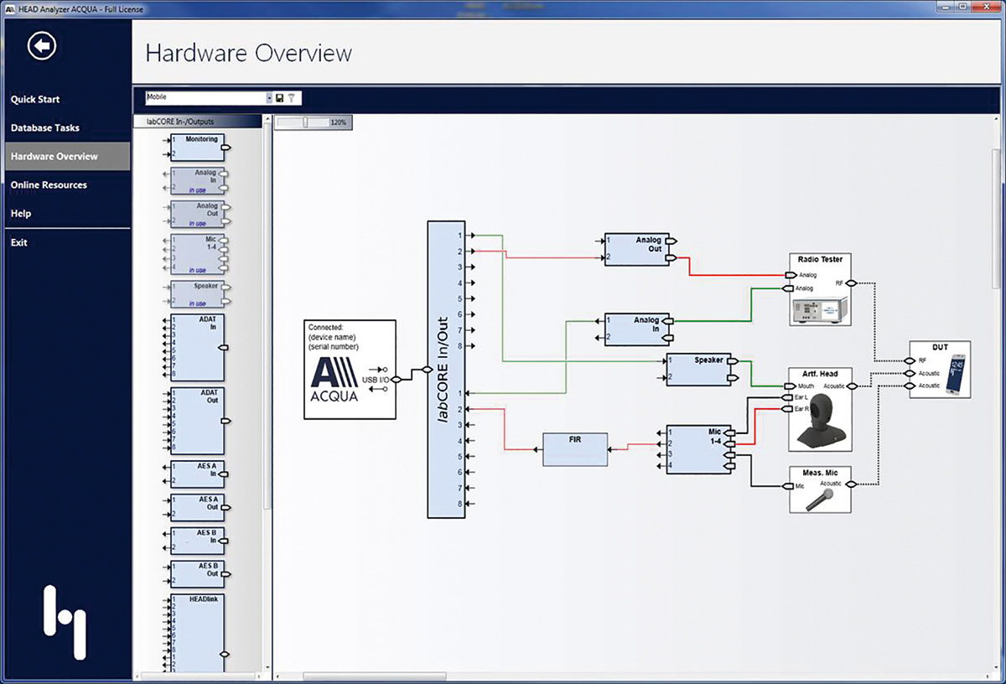Click the RF port on the Radio Tester
The width and height of the screenshot is (1006, 684).
coord(851,283)
